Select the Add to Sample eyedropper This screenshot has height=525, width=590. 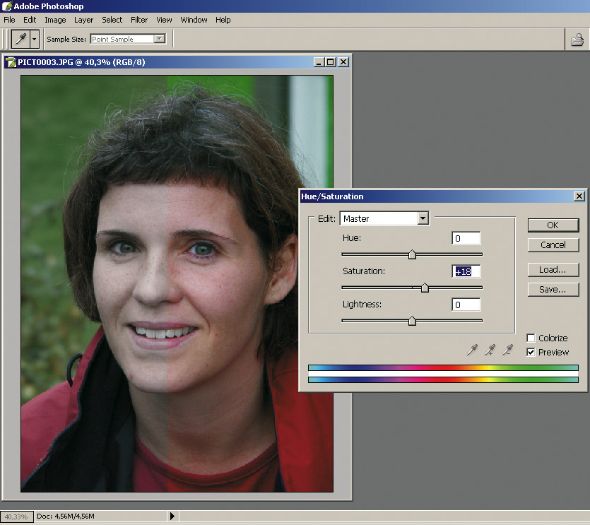tap(490, 350)
